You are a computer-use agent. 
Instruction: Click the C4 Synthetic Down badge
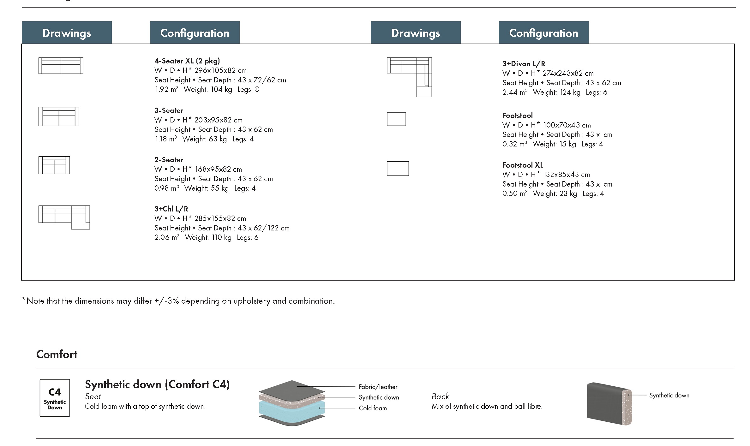[55, 398]
